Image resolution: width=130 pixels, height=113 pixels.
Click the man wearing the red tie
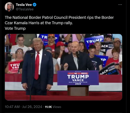[37, 66]
